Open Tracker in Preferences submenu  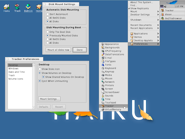pyautogui.click(x=113, y=106)
